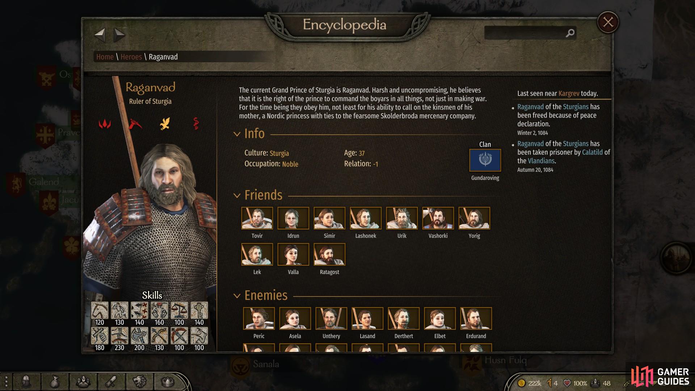Click the encyclopedia forward arrow
This screenshot has width=695, height=391.
[119, 35]
